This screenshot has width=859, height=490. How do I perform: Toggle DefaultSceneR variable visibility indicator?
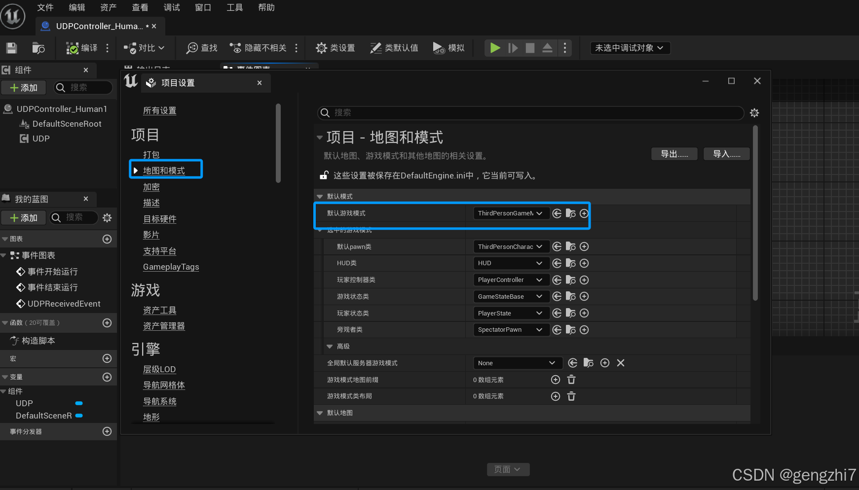(x=79, y=416)
